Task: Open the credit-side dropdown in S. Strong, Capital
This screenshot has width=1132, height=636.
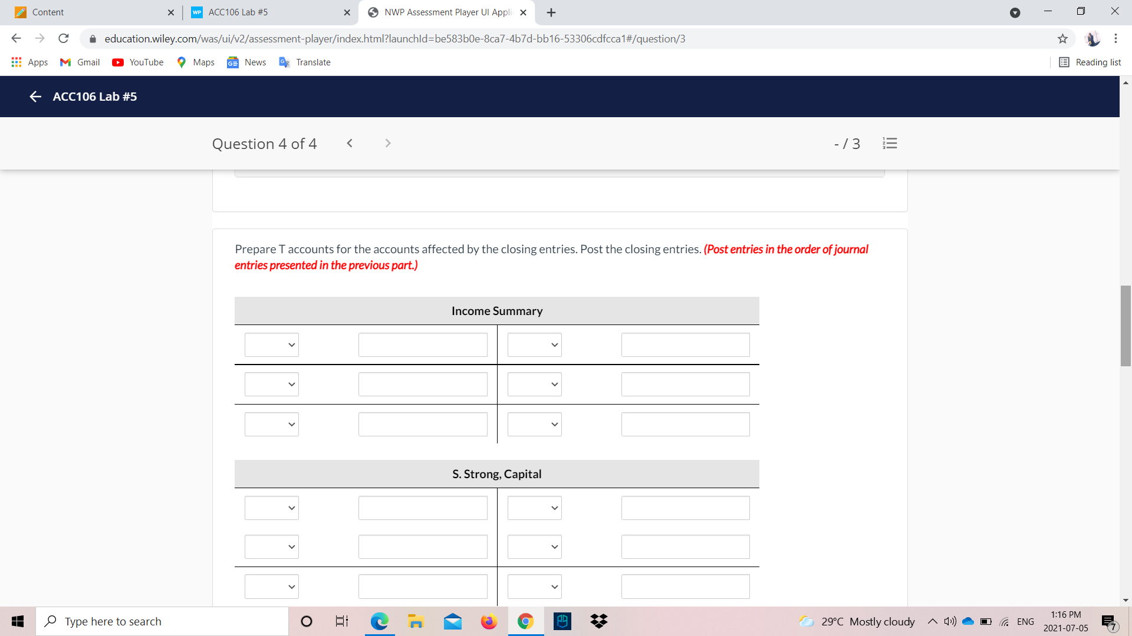Action: click(534, 508)
